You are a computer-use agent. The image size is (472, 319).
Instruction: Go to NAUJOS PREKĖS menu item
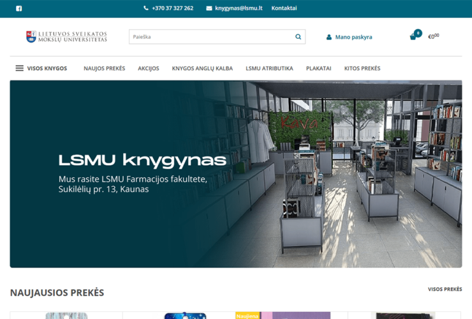105,68
